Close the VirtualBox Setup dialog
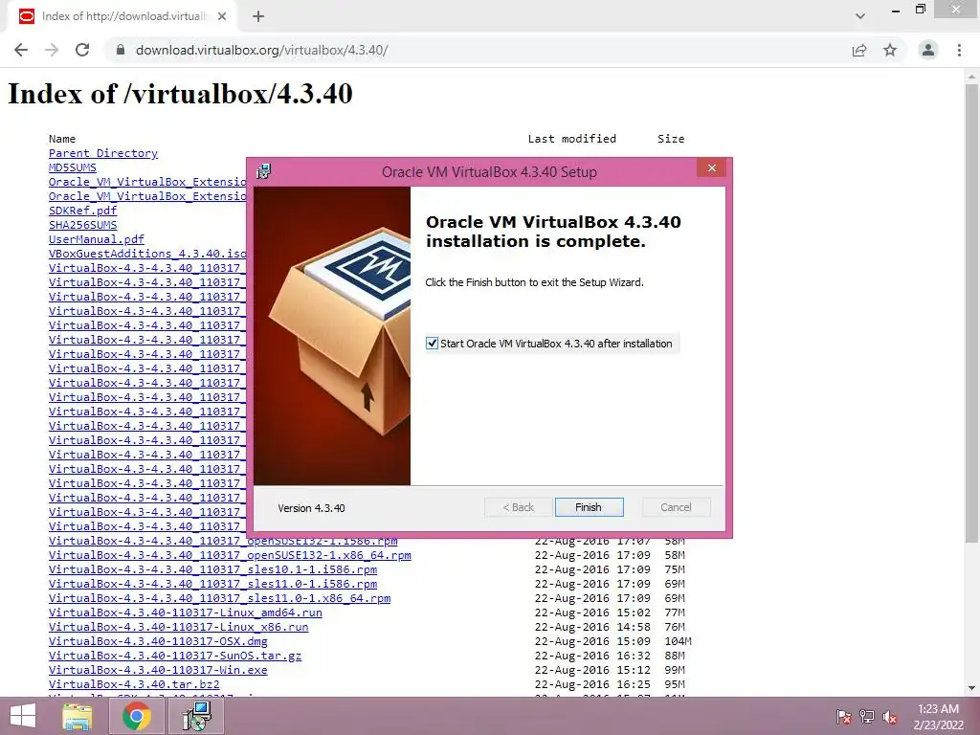The width and height of the screenshot is (980, 735). point(711,167)
